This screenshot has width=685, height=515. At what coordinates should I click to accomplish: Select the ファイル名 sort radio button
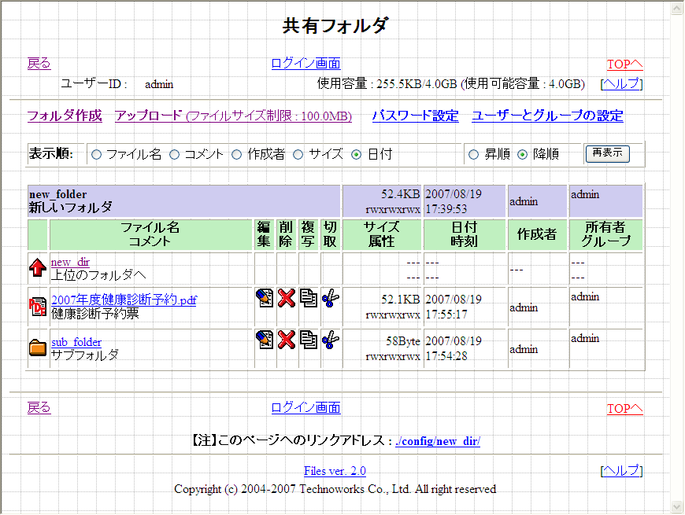pos(97,155)
